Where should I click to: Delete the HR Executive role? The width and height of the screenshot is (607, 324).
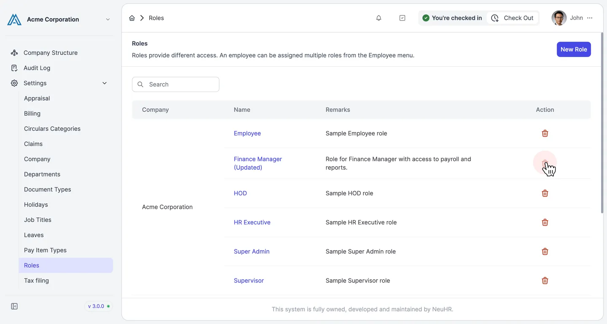545,222
